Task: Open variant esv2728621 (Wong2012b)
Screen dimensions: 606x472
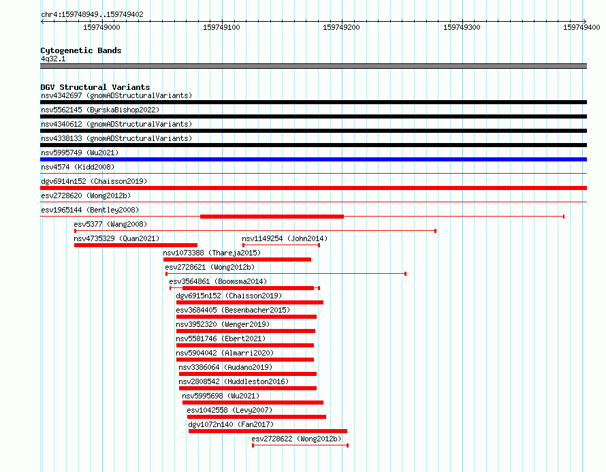Action: click(x=210, y=267)
